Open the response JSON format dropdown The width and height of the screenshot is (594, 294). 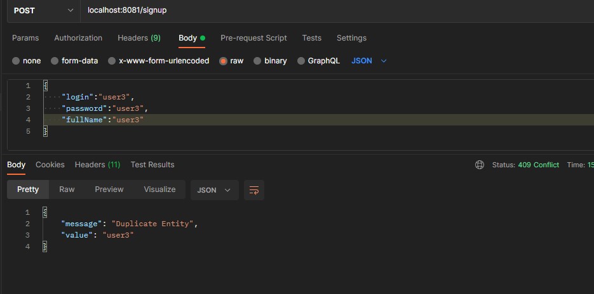pyautogui.click(x=215, y=190)
